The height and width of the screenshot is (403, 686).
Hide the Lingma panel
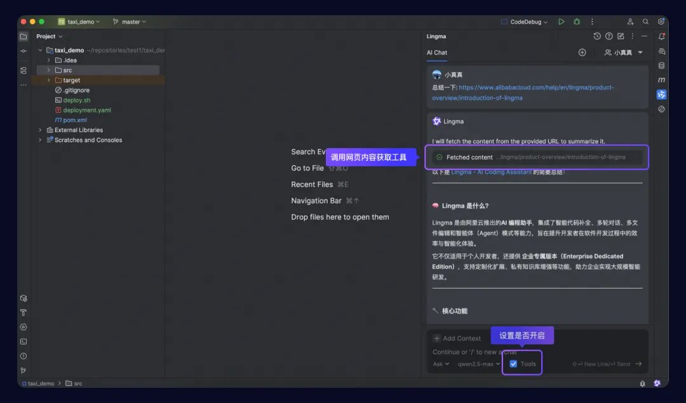[x=644, y=36]
